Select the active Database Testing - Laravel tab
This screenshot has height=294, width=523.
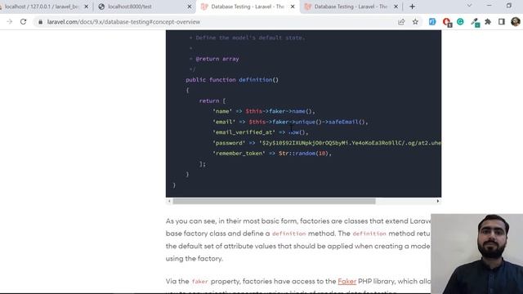click(247, 7)
